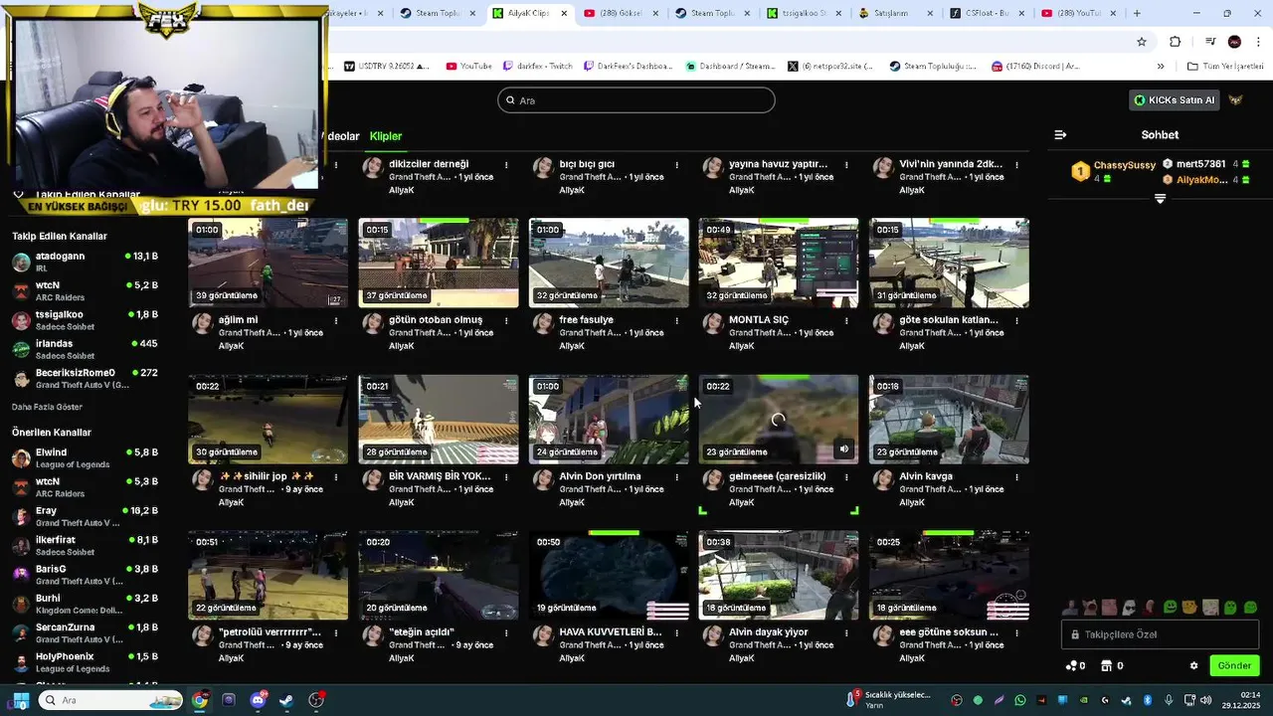Play the 'ağlim mi' clip thumbnail
The height and width of the screenshot is (716, 1273).
click(x=268, y=263)
